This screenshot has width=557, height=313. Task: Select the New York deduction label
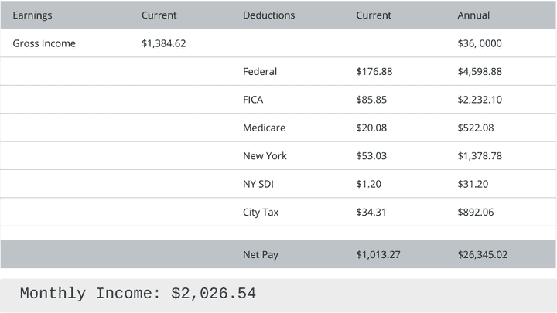265,156
